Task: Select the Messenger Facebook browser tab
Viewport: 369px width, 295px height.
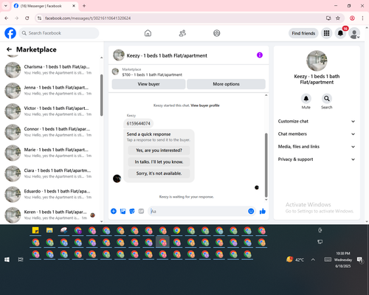Action: (44, 6)
